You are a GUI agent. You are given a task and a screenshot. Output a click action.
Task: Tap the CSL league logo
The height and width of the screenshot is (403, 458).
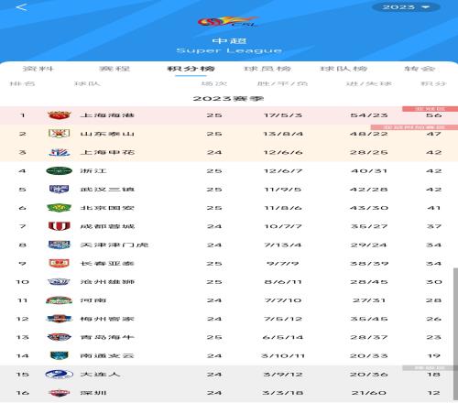[x=228, y=22]
